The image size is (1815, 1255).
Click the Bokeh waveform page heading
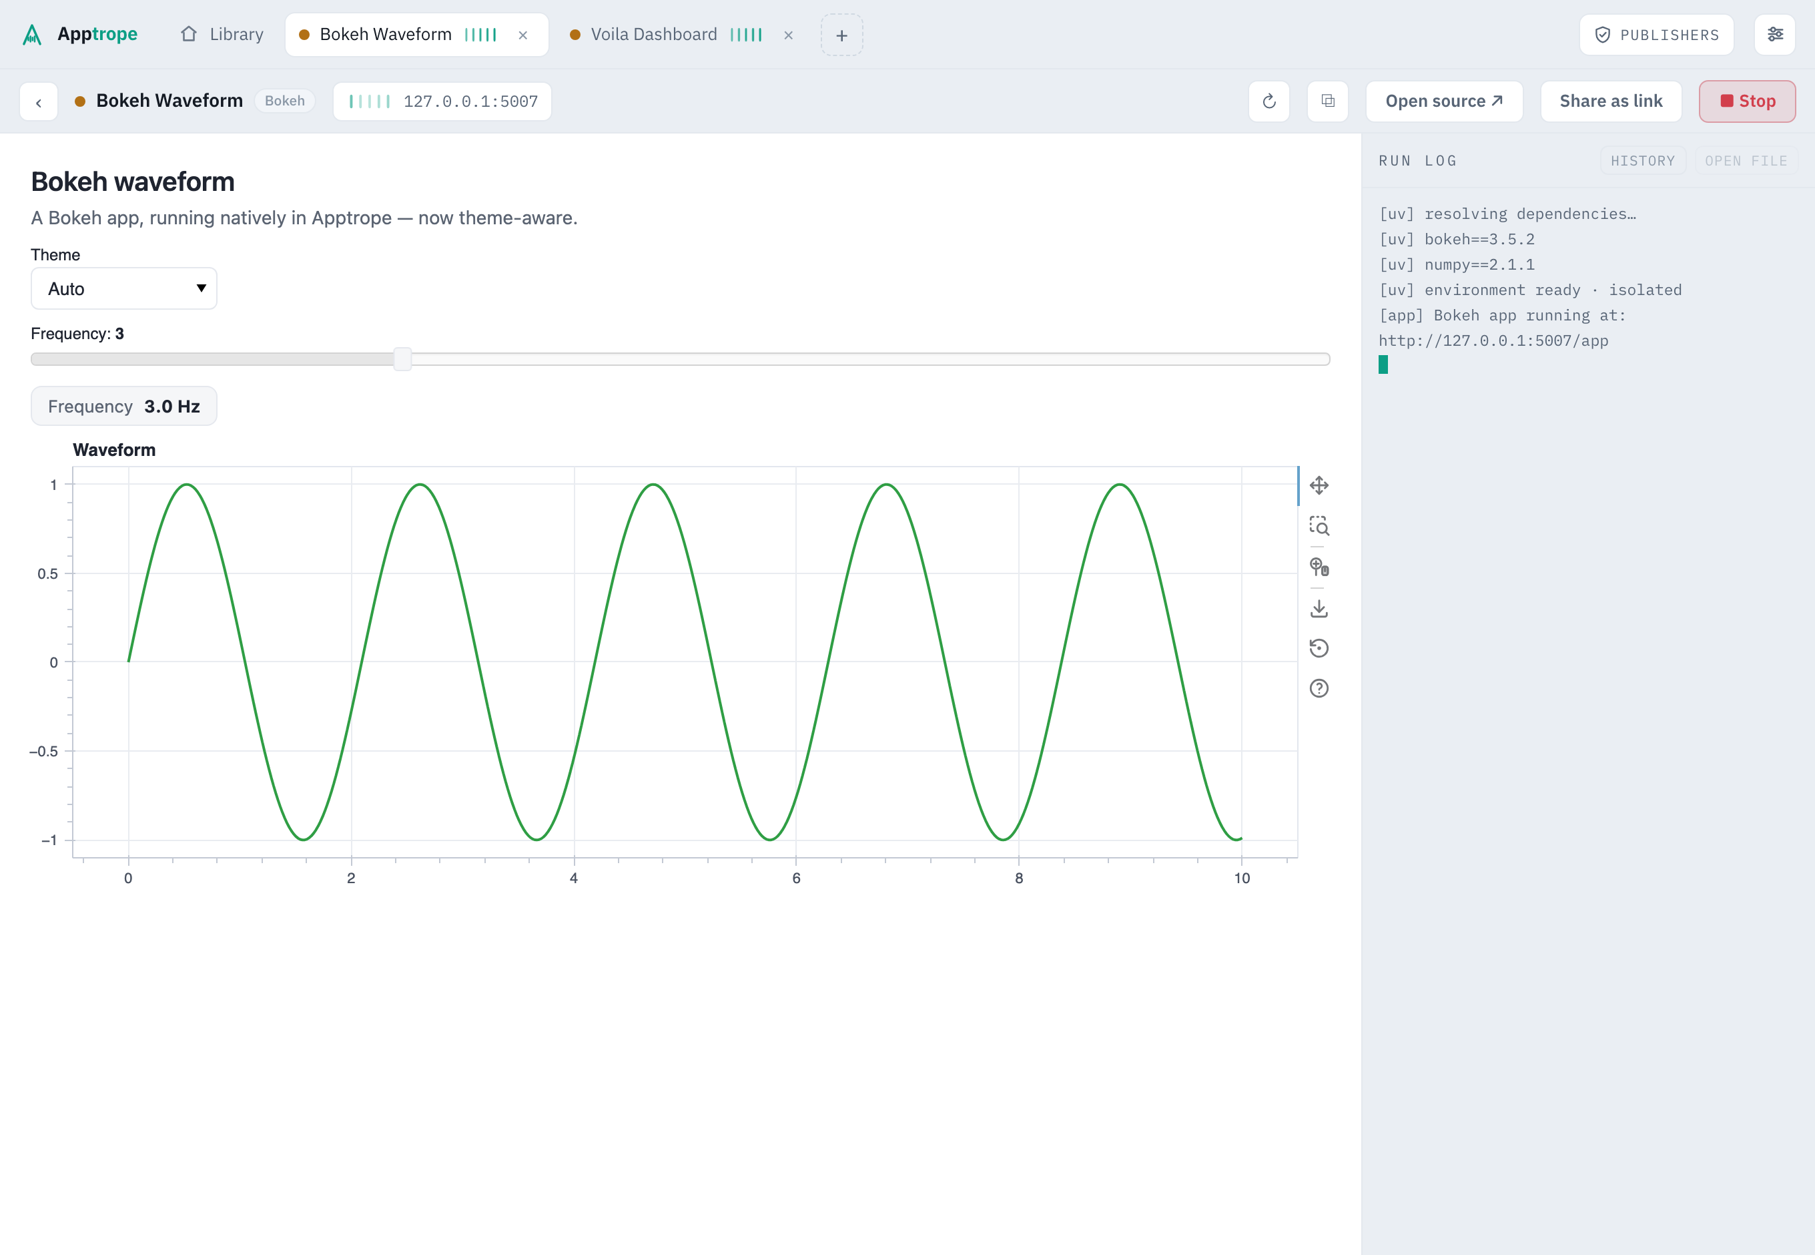coord(133,182)
